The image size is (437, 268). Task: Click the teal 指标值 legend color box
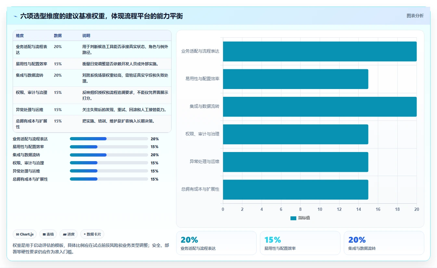(x=293, y=218)
